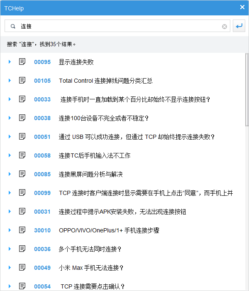Viewport: 249px width, 291px height.
Task: Open article number link 00051
Action: tap(42, 137)
